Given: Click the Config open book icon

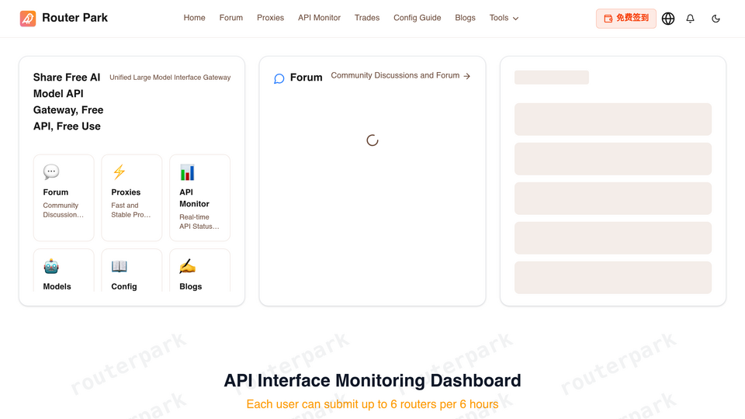Looking at the screenshot, I should [120, 266].
